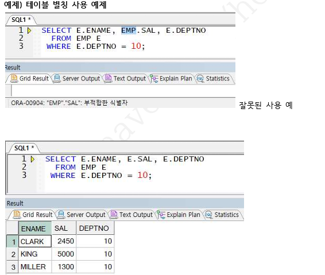Screen dimensions: 325x275
Task: Select row header 3 in grid
Action: click(x=13, y=267)
